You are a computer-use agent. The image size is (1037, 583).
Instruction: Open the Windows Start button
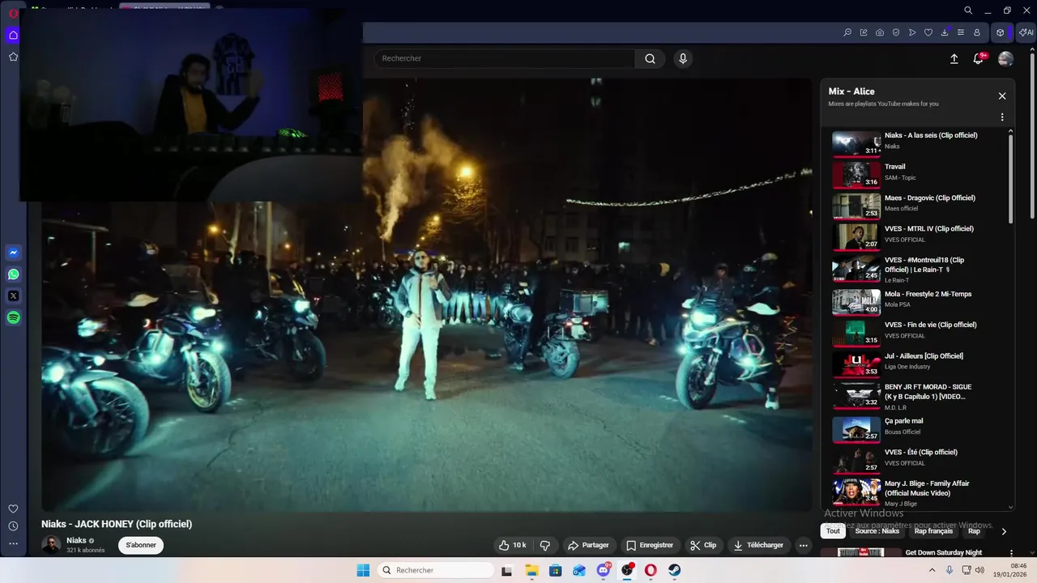coord(363,570)
